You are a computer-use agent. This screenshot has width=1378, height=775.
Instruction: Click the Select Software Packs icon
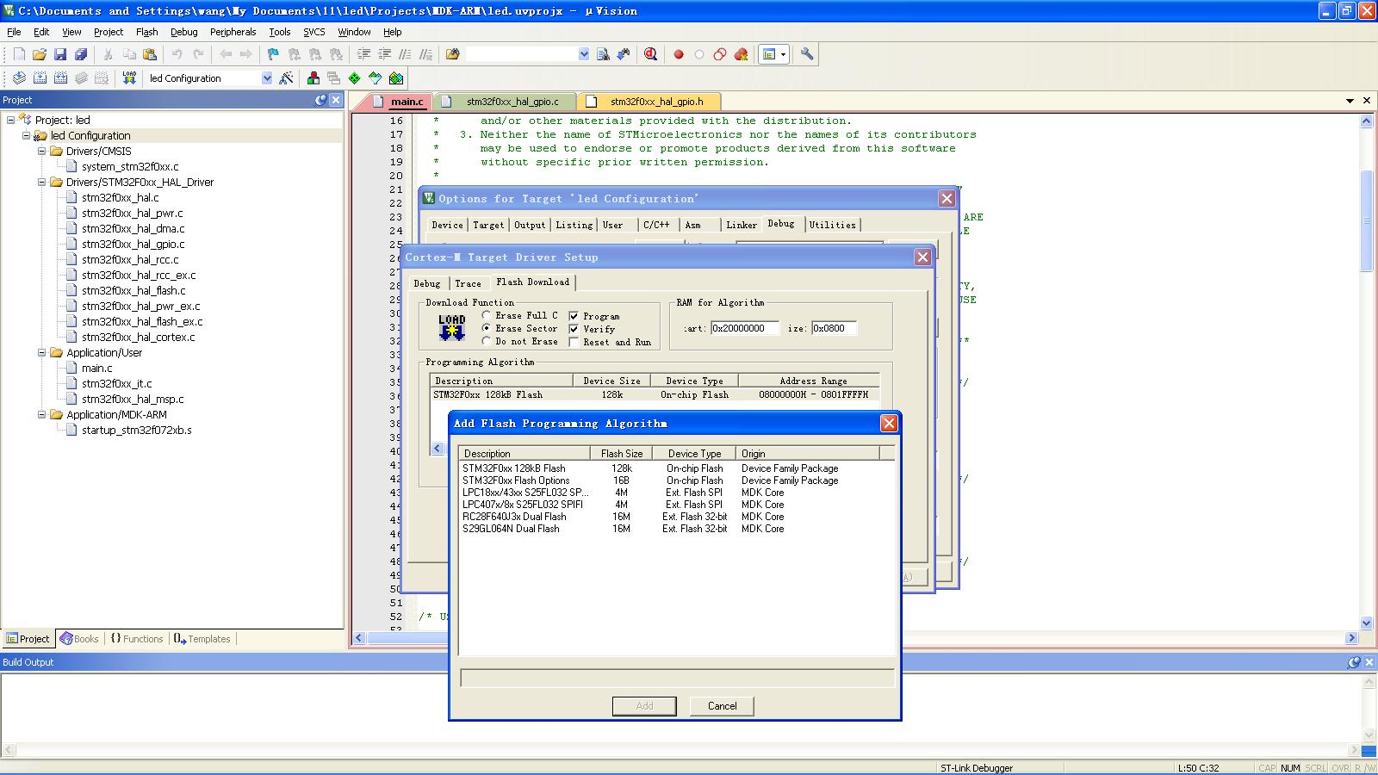(376, 78)
